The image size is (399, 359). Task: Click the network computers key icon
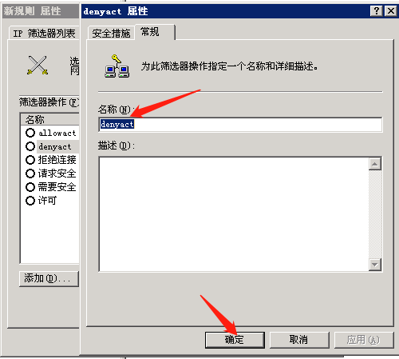(117, 66)
